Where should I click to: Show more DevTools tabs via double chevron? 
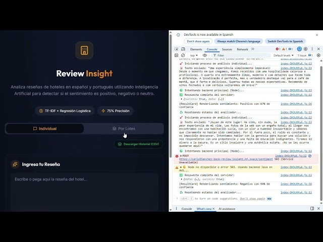tap(253, 49)
